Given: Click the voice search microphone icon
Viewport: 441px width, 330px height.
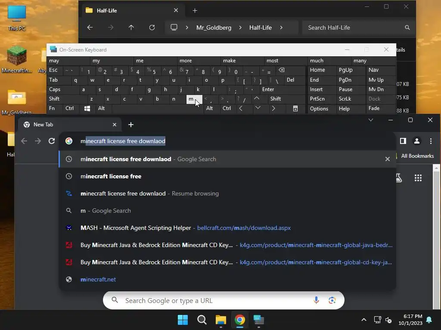Looking at the screenshot, I should click(x=316, y=300).
